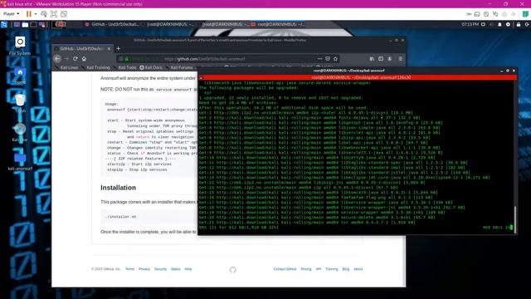Click the Installation heading on GitHub page
The image size is (531, 299).
pos(118,188)
